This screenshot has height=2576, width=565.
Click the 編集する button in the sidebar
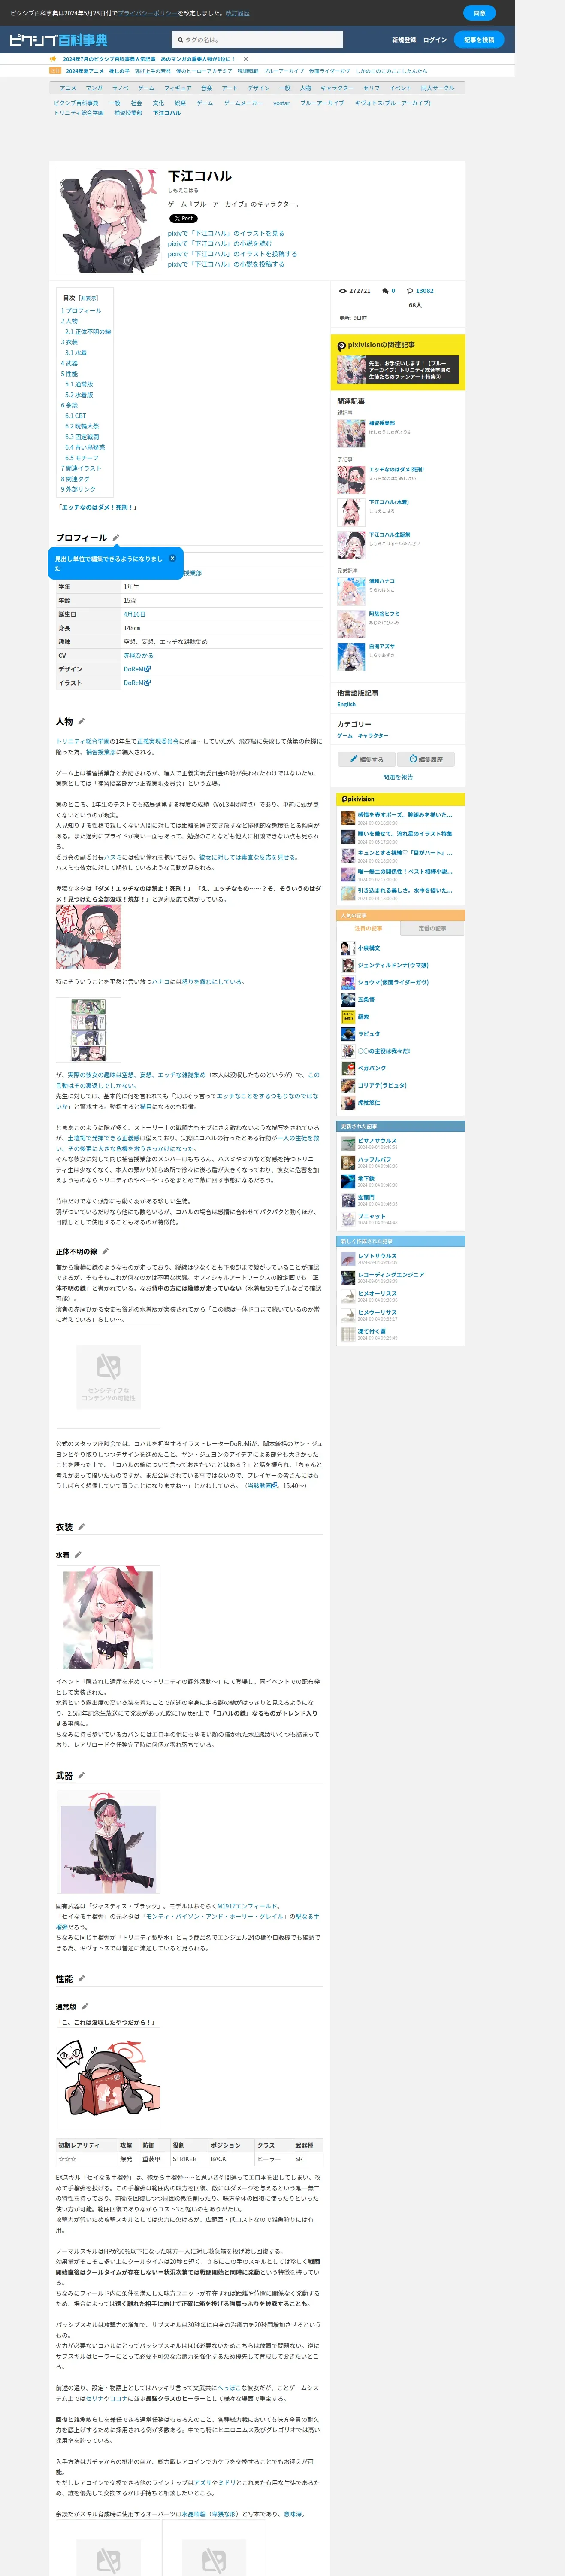pyautogui.click(x=366, y=760)
